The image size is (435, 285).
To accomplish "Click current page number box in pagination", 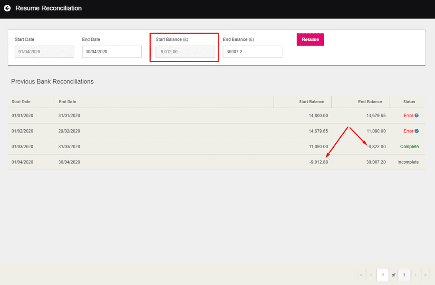I will click(382, 275).
